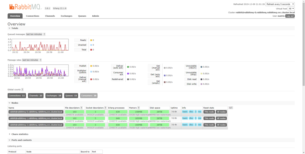Click the blue Unacked color swatch
The image size is (305, 154).
[x=91, y=45]
